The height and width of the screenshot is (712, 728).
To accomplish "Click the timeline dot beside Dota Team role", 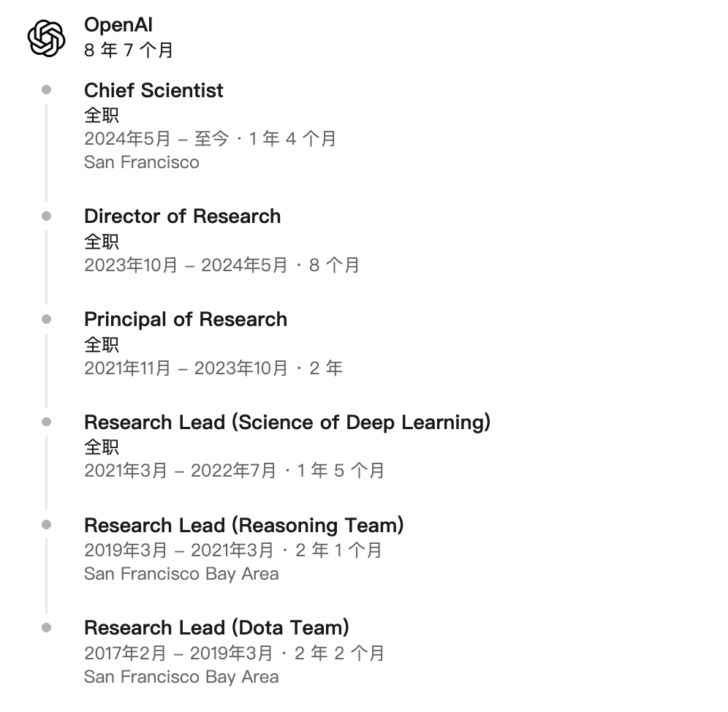I will [x=47, y=627].
